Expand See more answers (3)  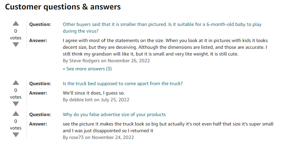(87, 69)
